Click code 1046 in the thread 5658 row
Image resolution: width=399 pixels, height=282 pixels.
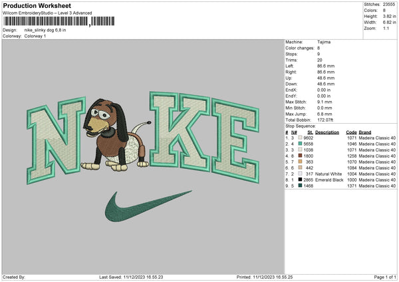pos(352,144)
